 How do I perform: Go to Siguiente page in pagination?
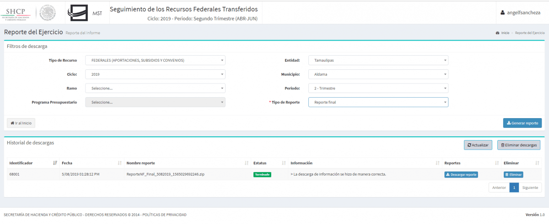coord(530,188)
